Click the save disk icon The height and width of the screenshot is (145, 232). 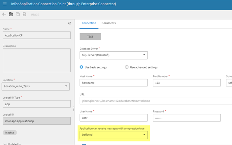(11, 14)
